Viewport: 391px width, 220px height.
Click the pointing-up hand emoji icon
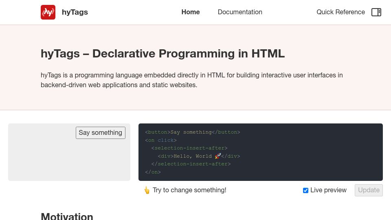click(x=147, y=190)
